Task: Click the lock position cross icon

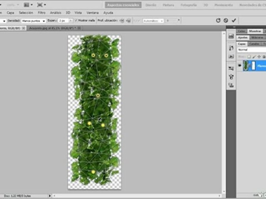Action: (x=259, y=57)
